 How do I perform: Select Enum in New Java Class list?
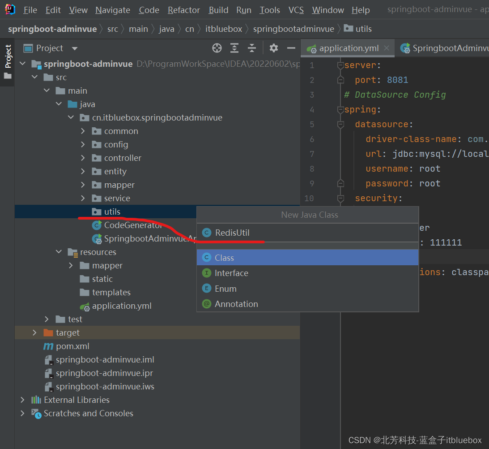(x=307, y=289)
